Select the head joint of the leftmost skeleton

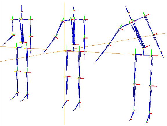tap(22, 12)
